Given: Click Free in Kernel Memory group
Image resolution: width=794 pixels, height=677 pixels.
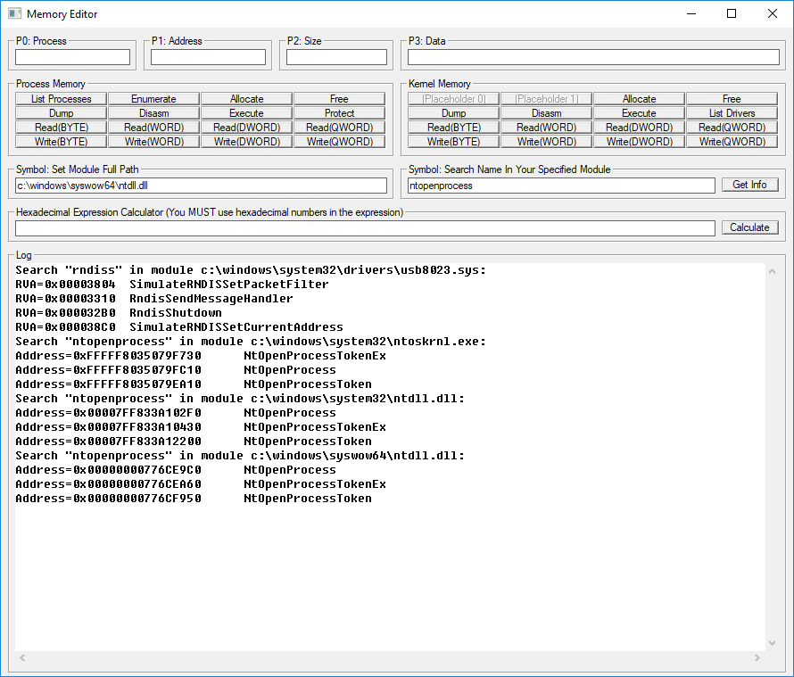Looking at the screenshot, I should pos(732,99).
